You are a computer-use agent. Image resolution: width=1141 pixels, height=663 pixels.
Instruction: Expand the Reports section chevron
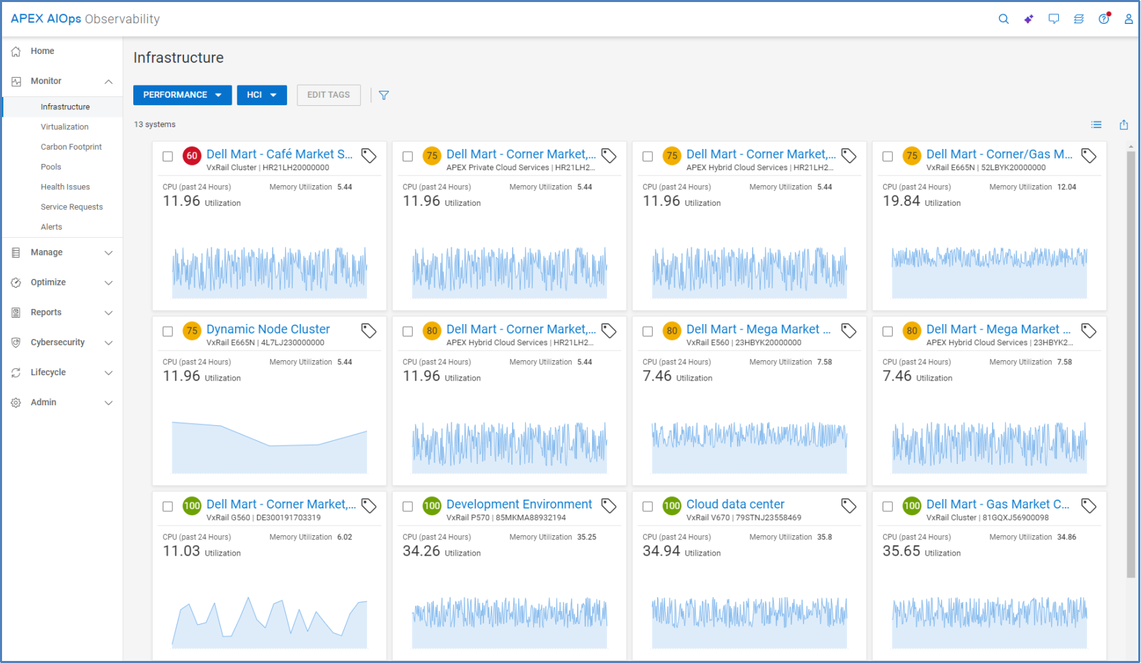[x=109, y=313]
